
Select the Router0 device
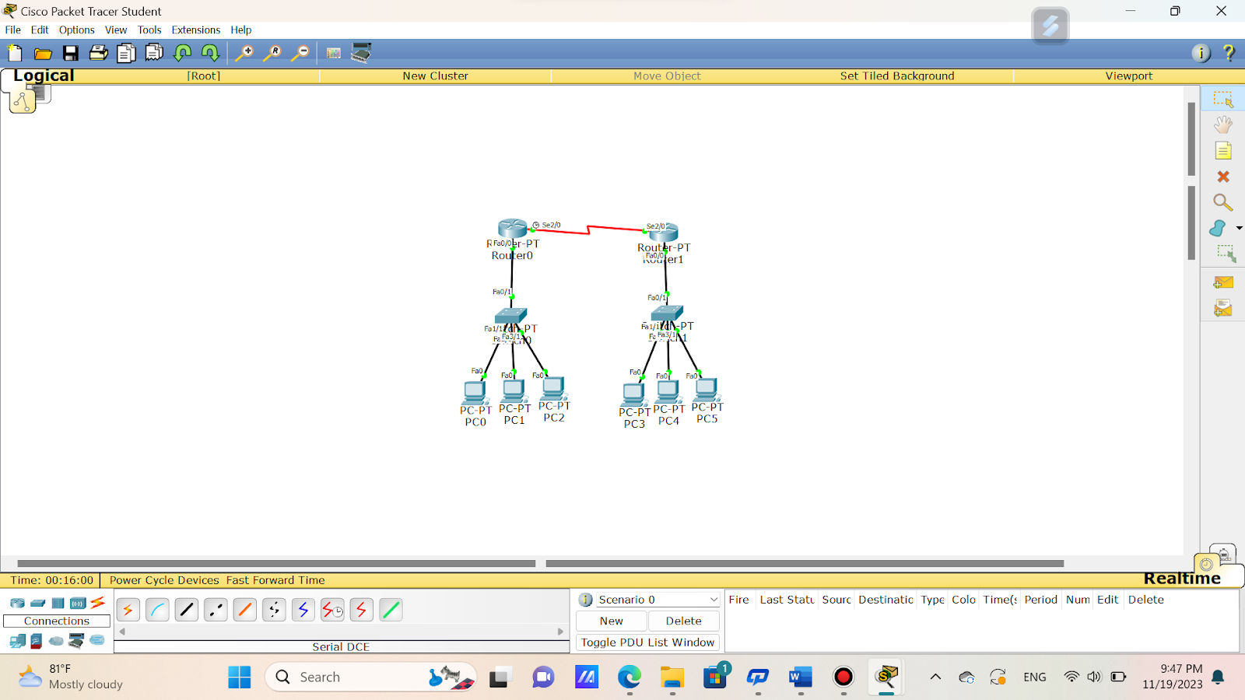(513, 229)
